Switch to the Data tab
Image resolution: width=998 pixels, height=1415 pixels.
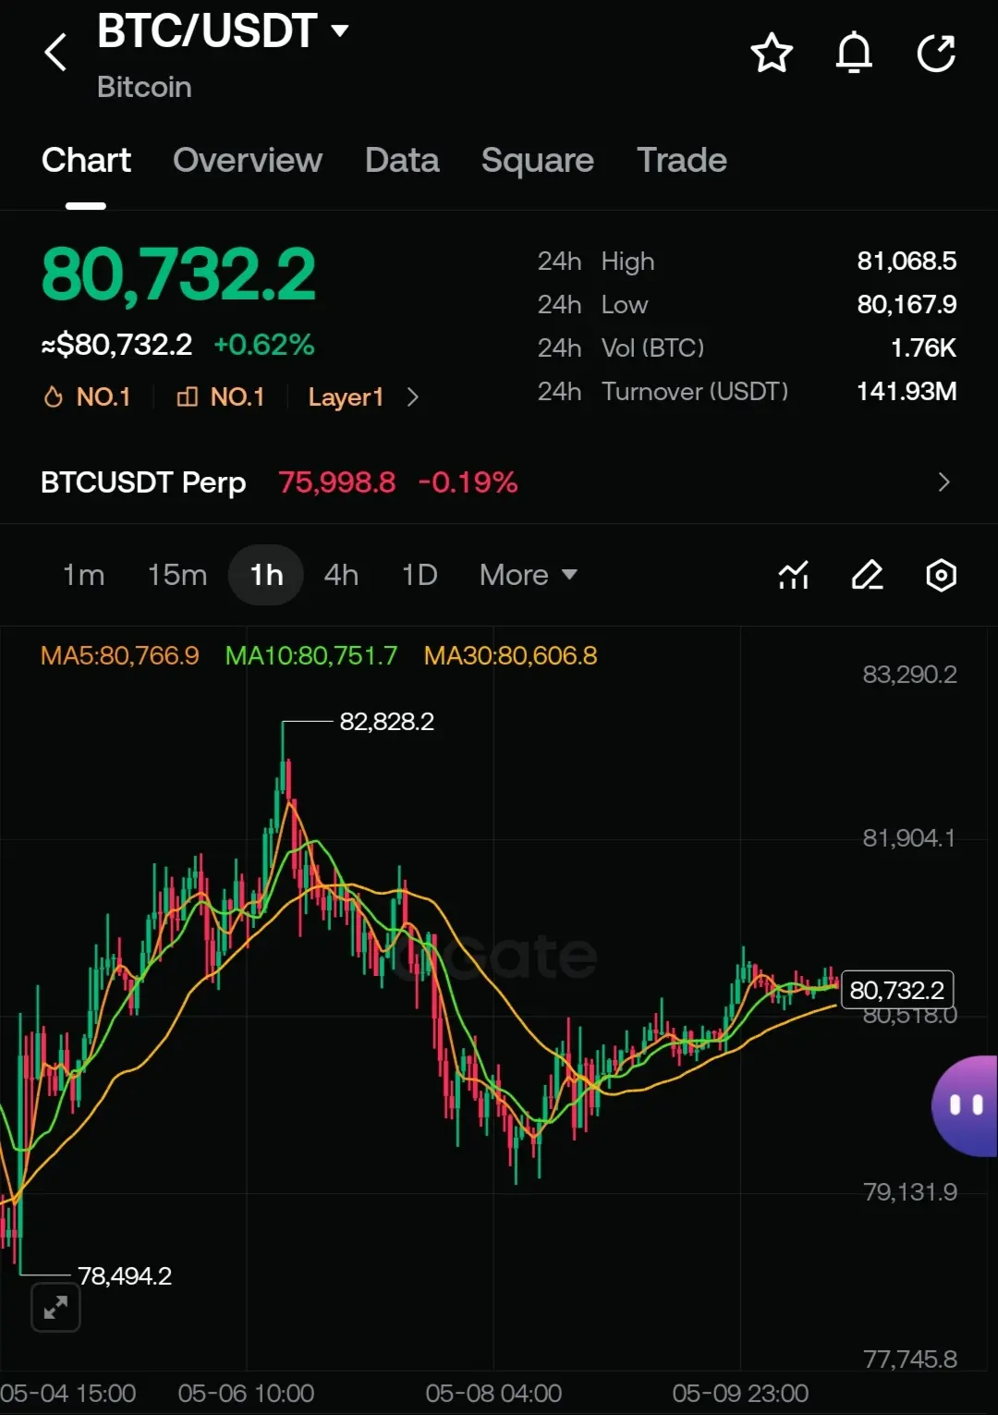click(x=402, y=160)
